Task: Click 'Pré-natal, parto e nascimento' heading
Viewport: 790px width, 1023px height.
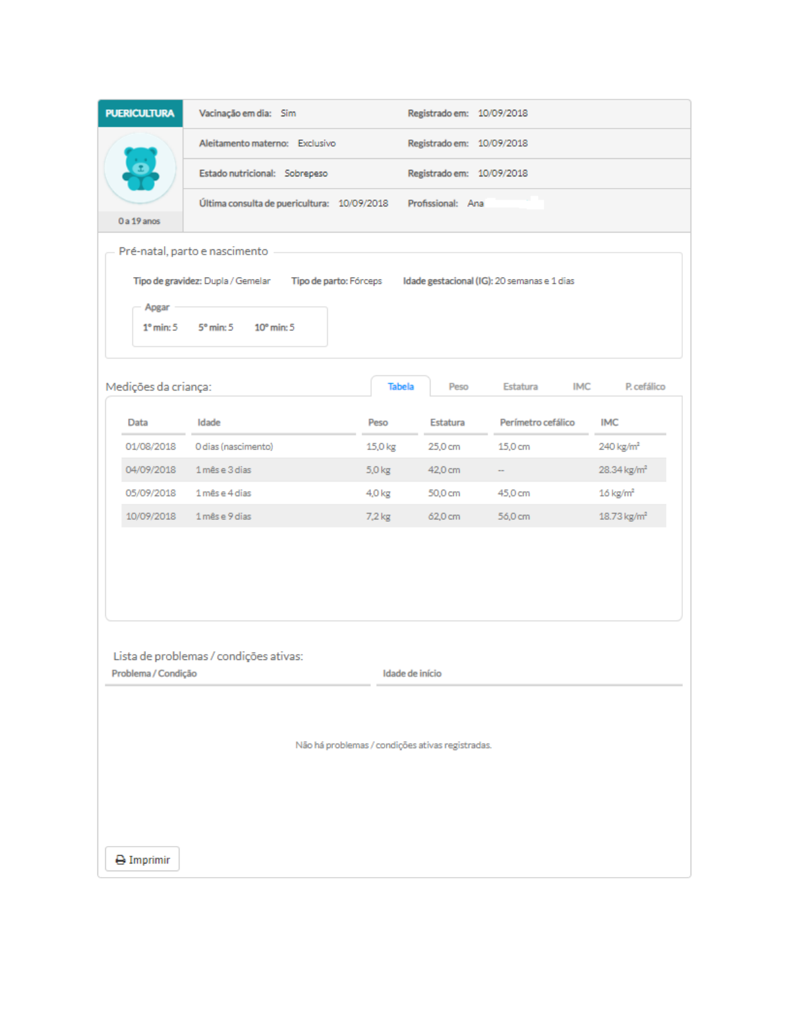Action: 193,251
